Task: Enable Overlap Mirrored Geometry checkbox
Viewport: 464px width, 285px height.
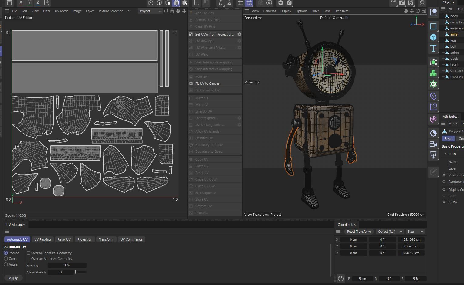Action: click(29, 259)
